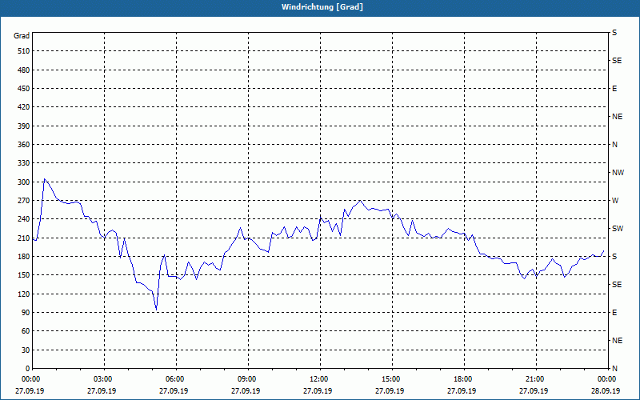640x400 pixels.
Task: Select the 180 y-axis label
Action: point(24,257)
